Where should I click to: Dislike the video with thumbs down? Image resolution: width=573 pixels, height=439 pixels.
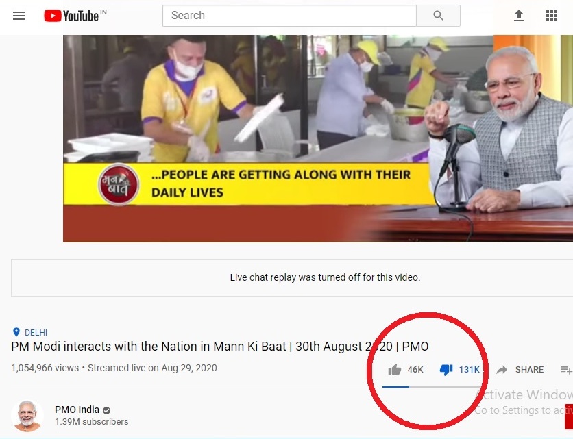(x=446, y=370)
